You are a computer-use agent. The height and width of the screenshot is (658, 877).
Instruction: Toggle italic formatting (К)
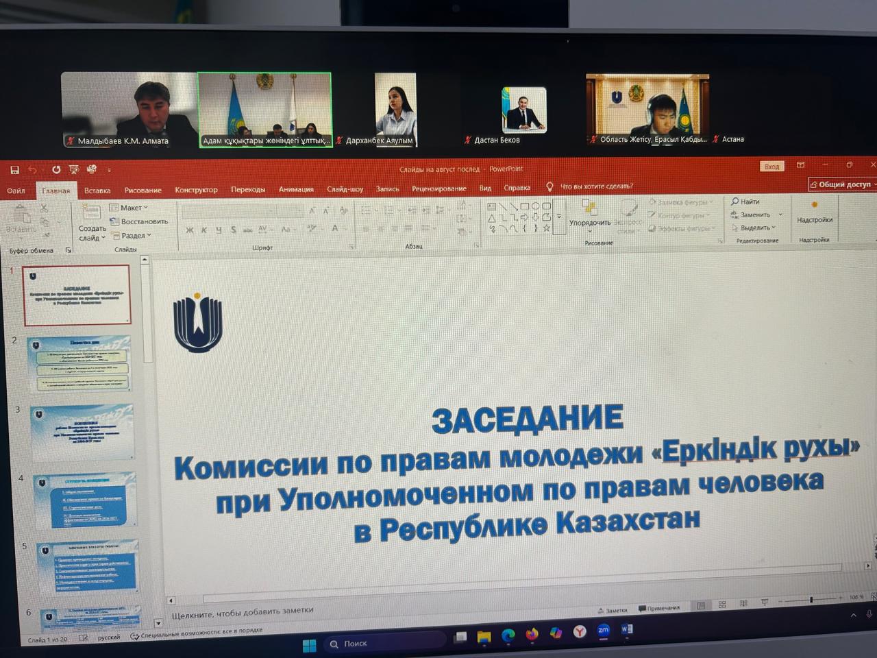[204, 230]
